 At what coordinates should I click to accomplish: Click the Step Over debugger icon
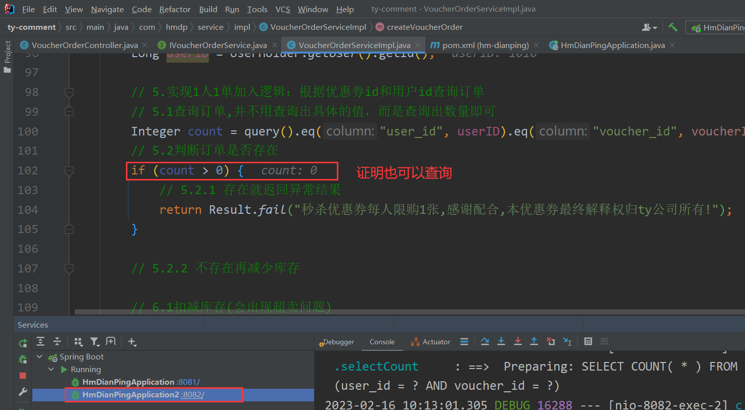485,342
